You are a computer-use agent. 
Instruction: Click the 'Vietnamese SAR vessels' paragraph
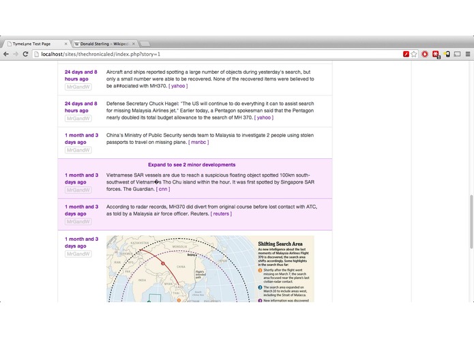pyautogui.click(x=210, y=182)
